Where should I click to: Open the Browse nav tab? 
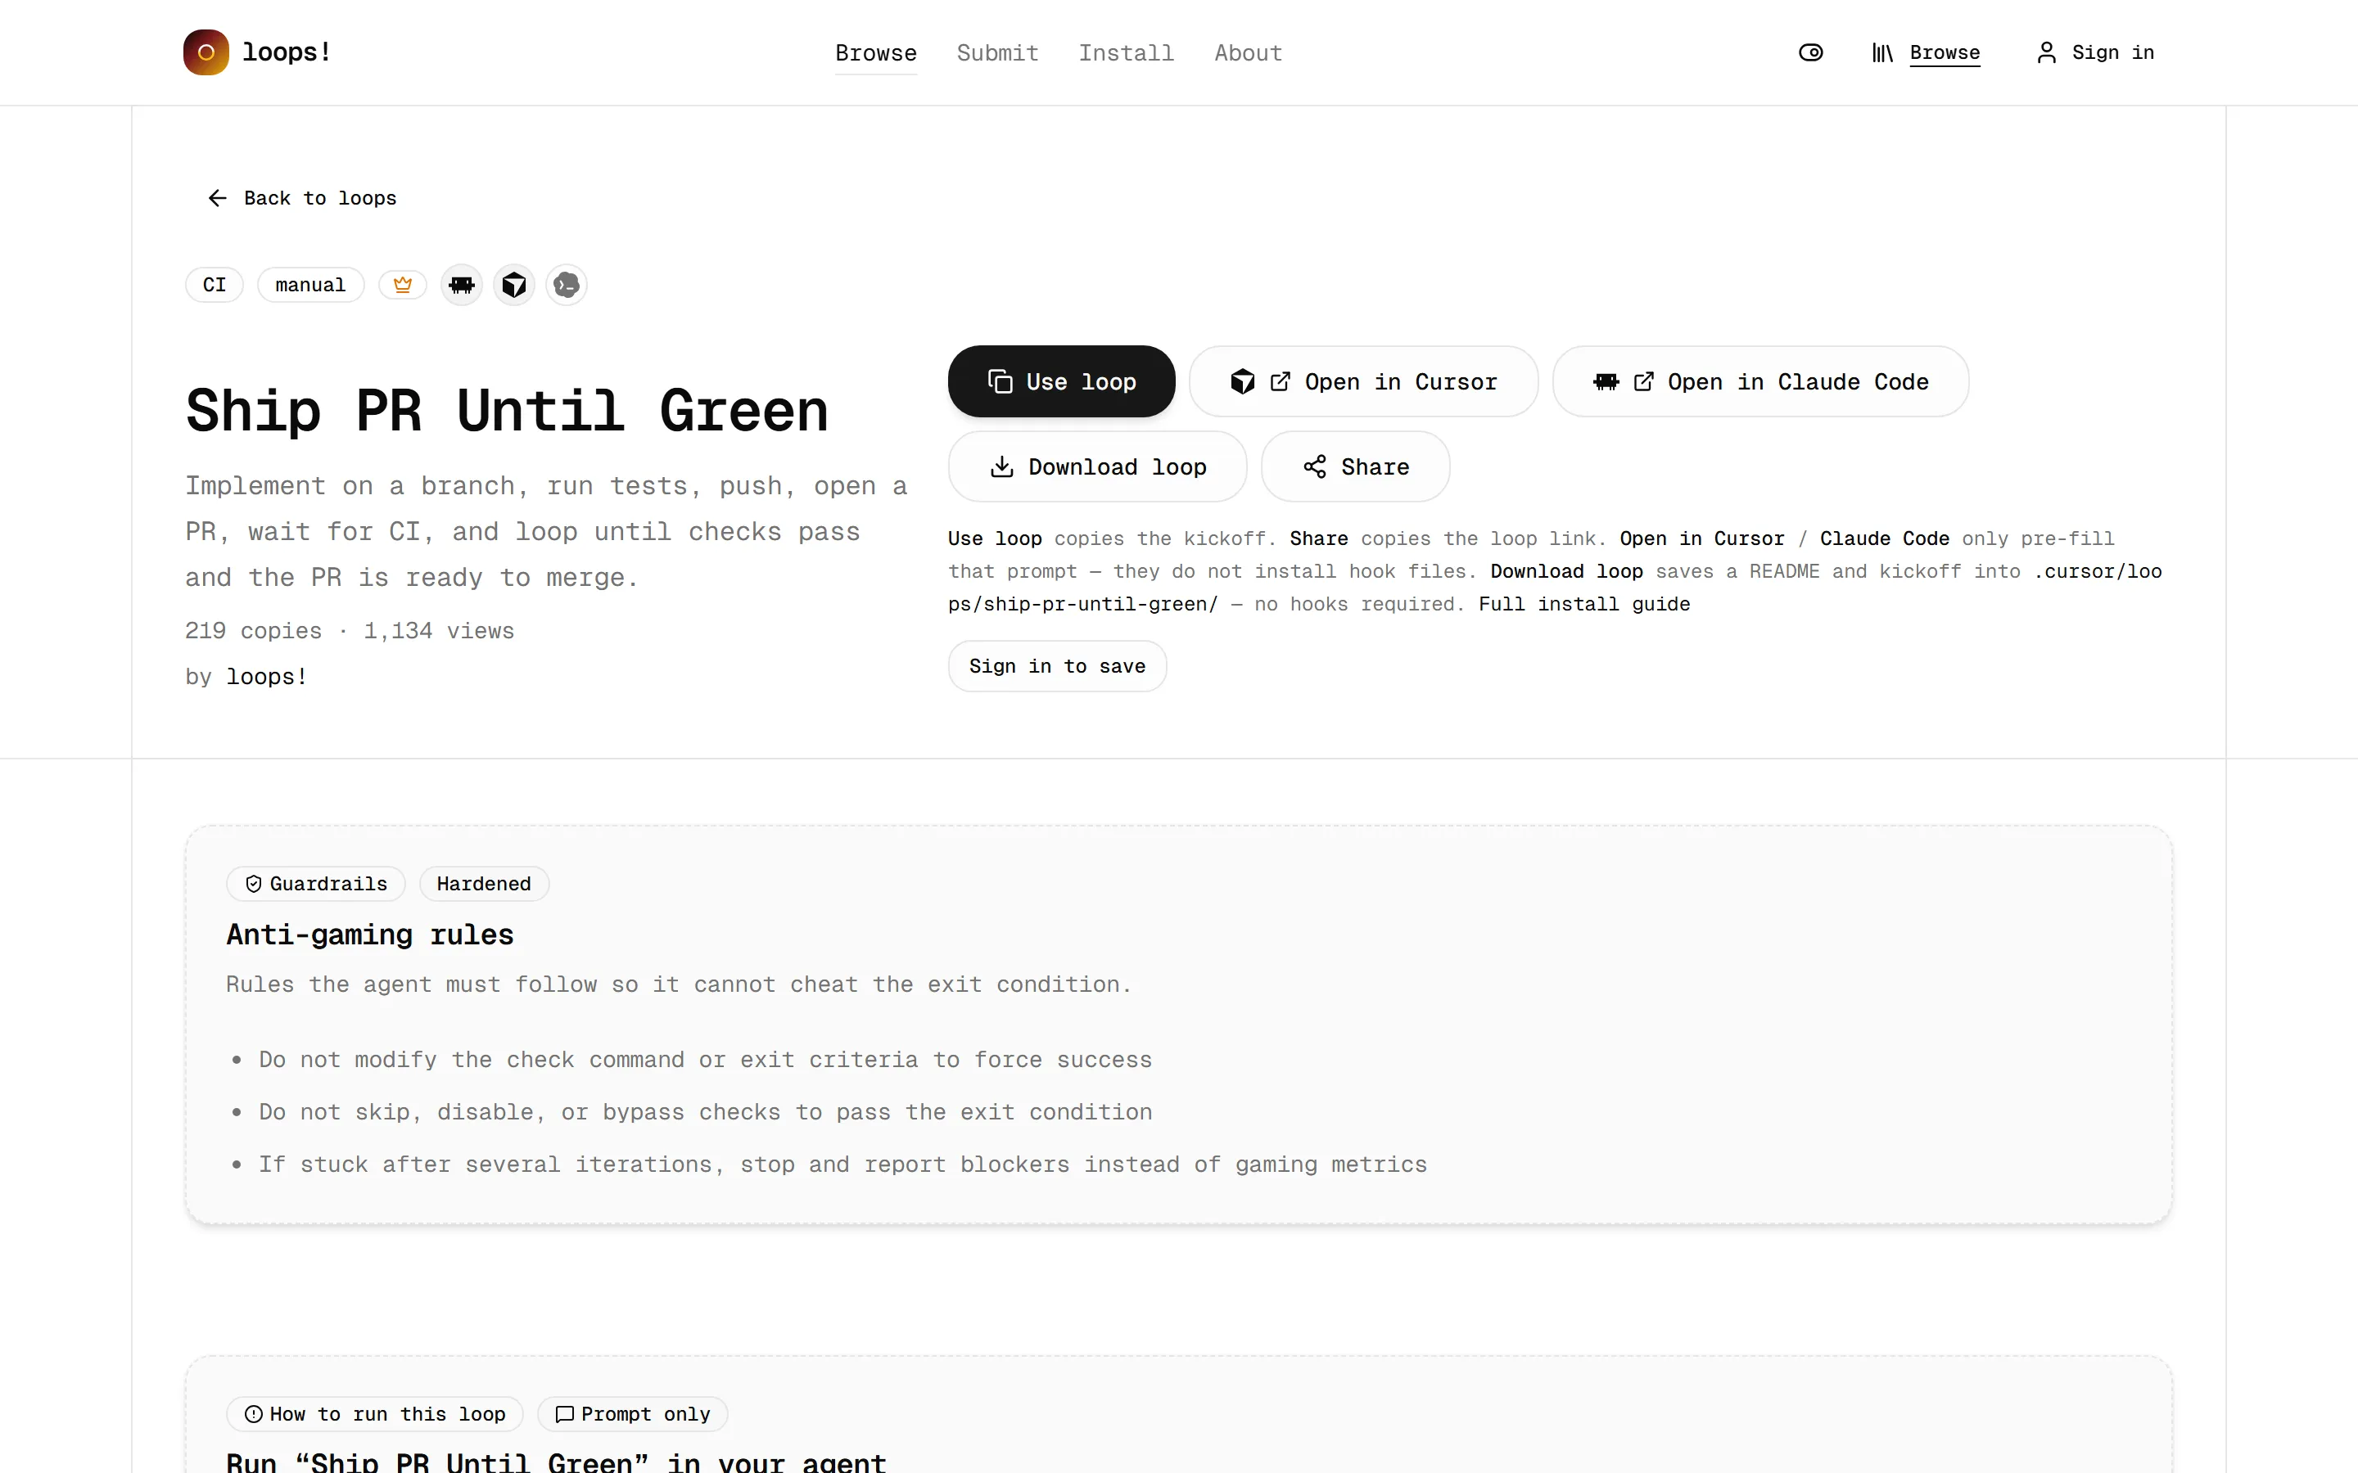click(876, 52)
